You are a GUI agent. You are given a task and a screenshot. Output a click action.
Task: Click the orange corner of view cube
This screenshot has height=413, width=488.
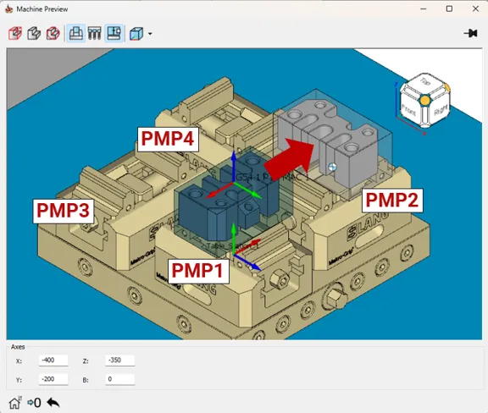click(x=424, y=100)
